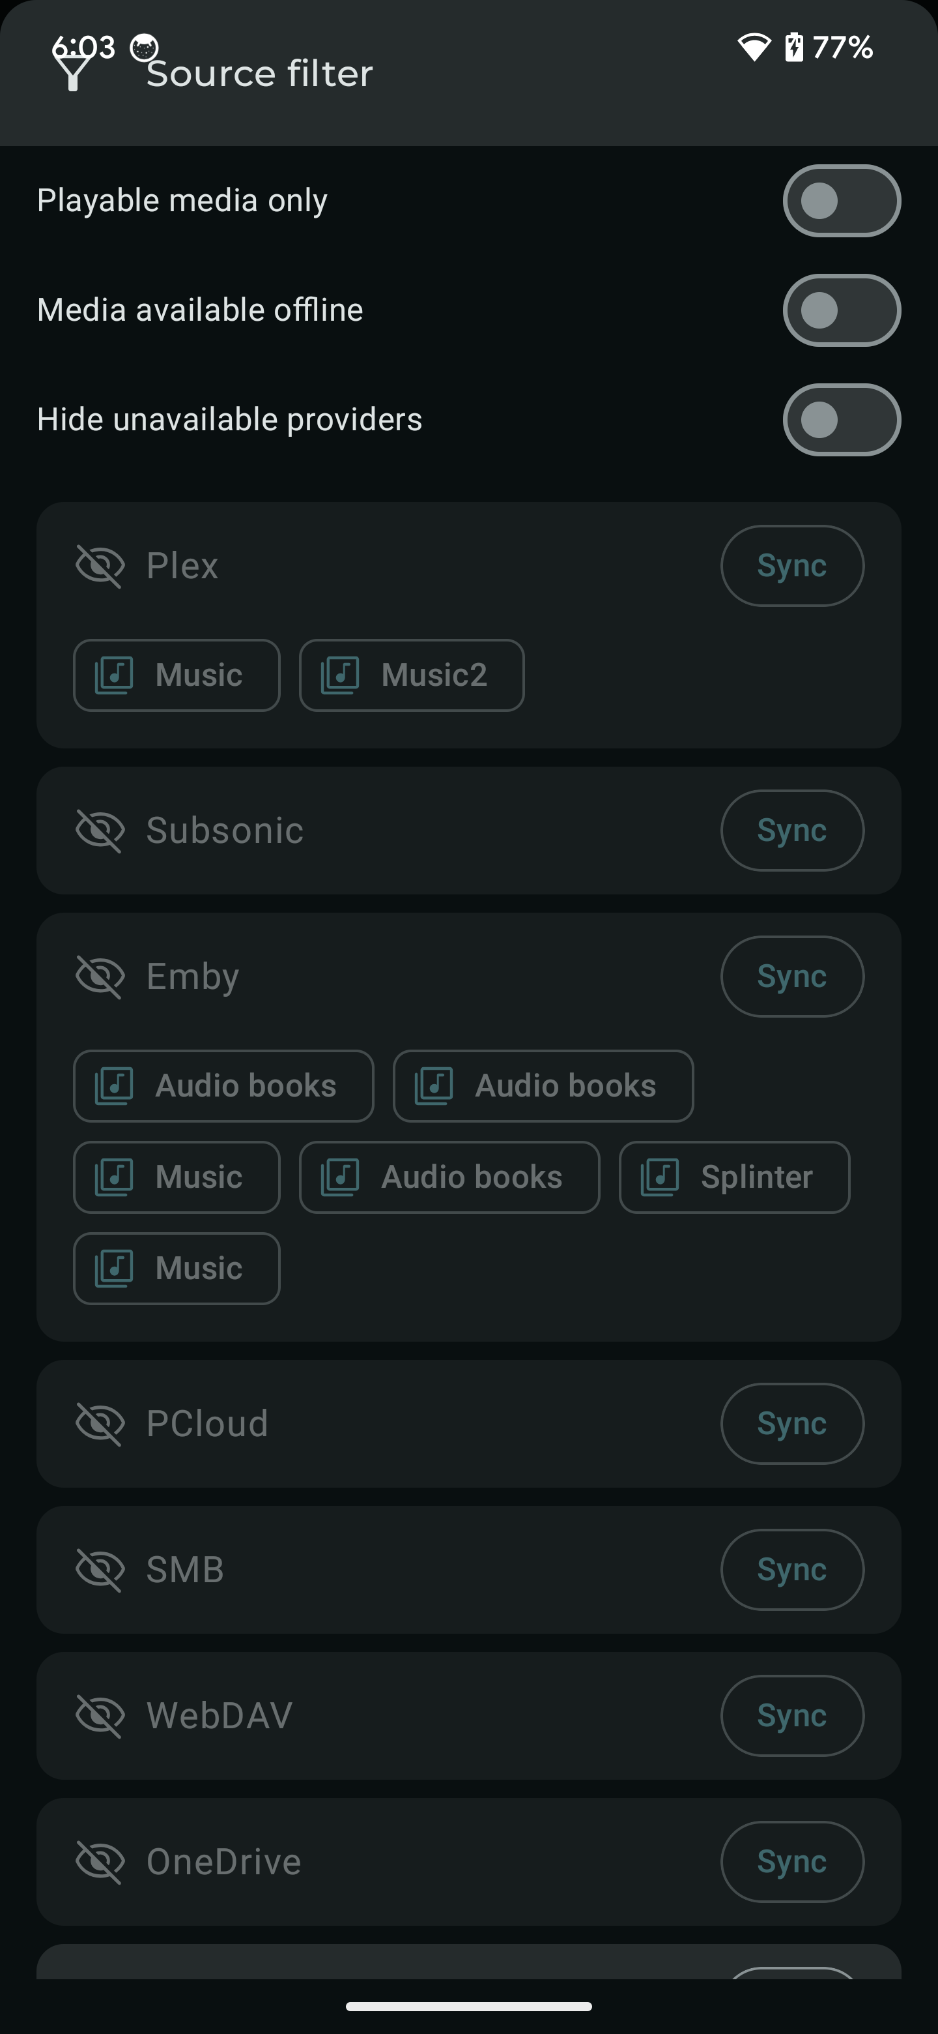Sync the Plex provider
Viewport: 938px width, 2034px height.
[791, 566]
